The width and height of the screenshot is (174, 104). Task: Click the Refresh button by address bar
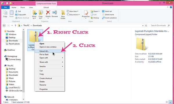pyautogui.click(x=146, y=26)
